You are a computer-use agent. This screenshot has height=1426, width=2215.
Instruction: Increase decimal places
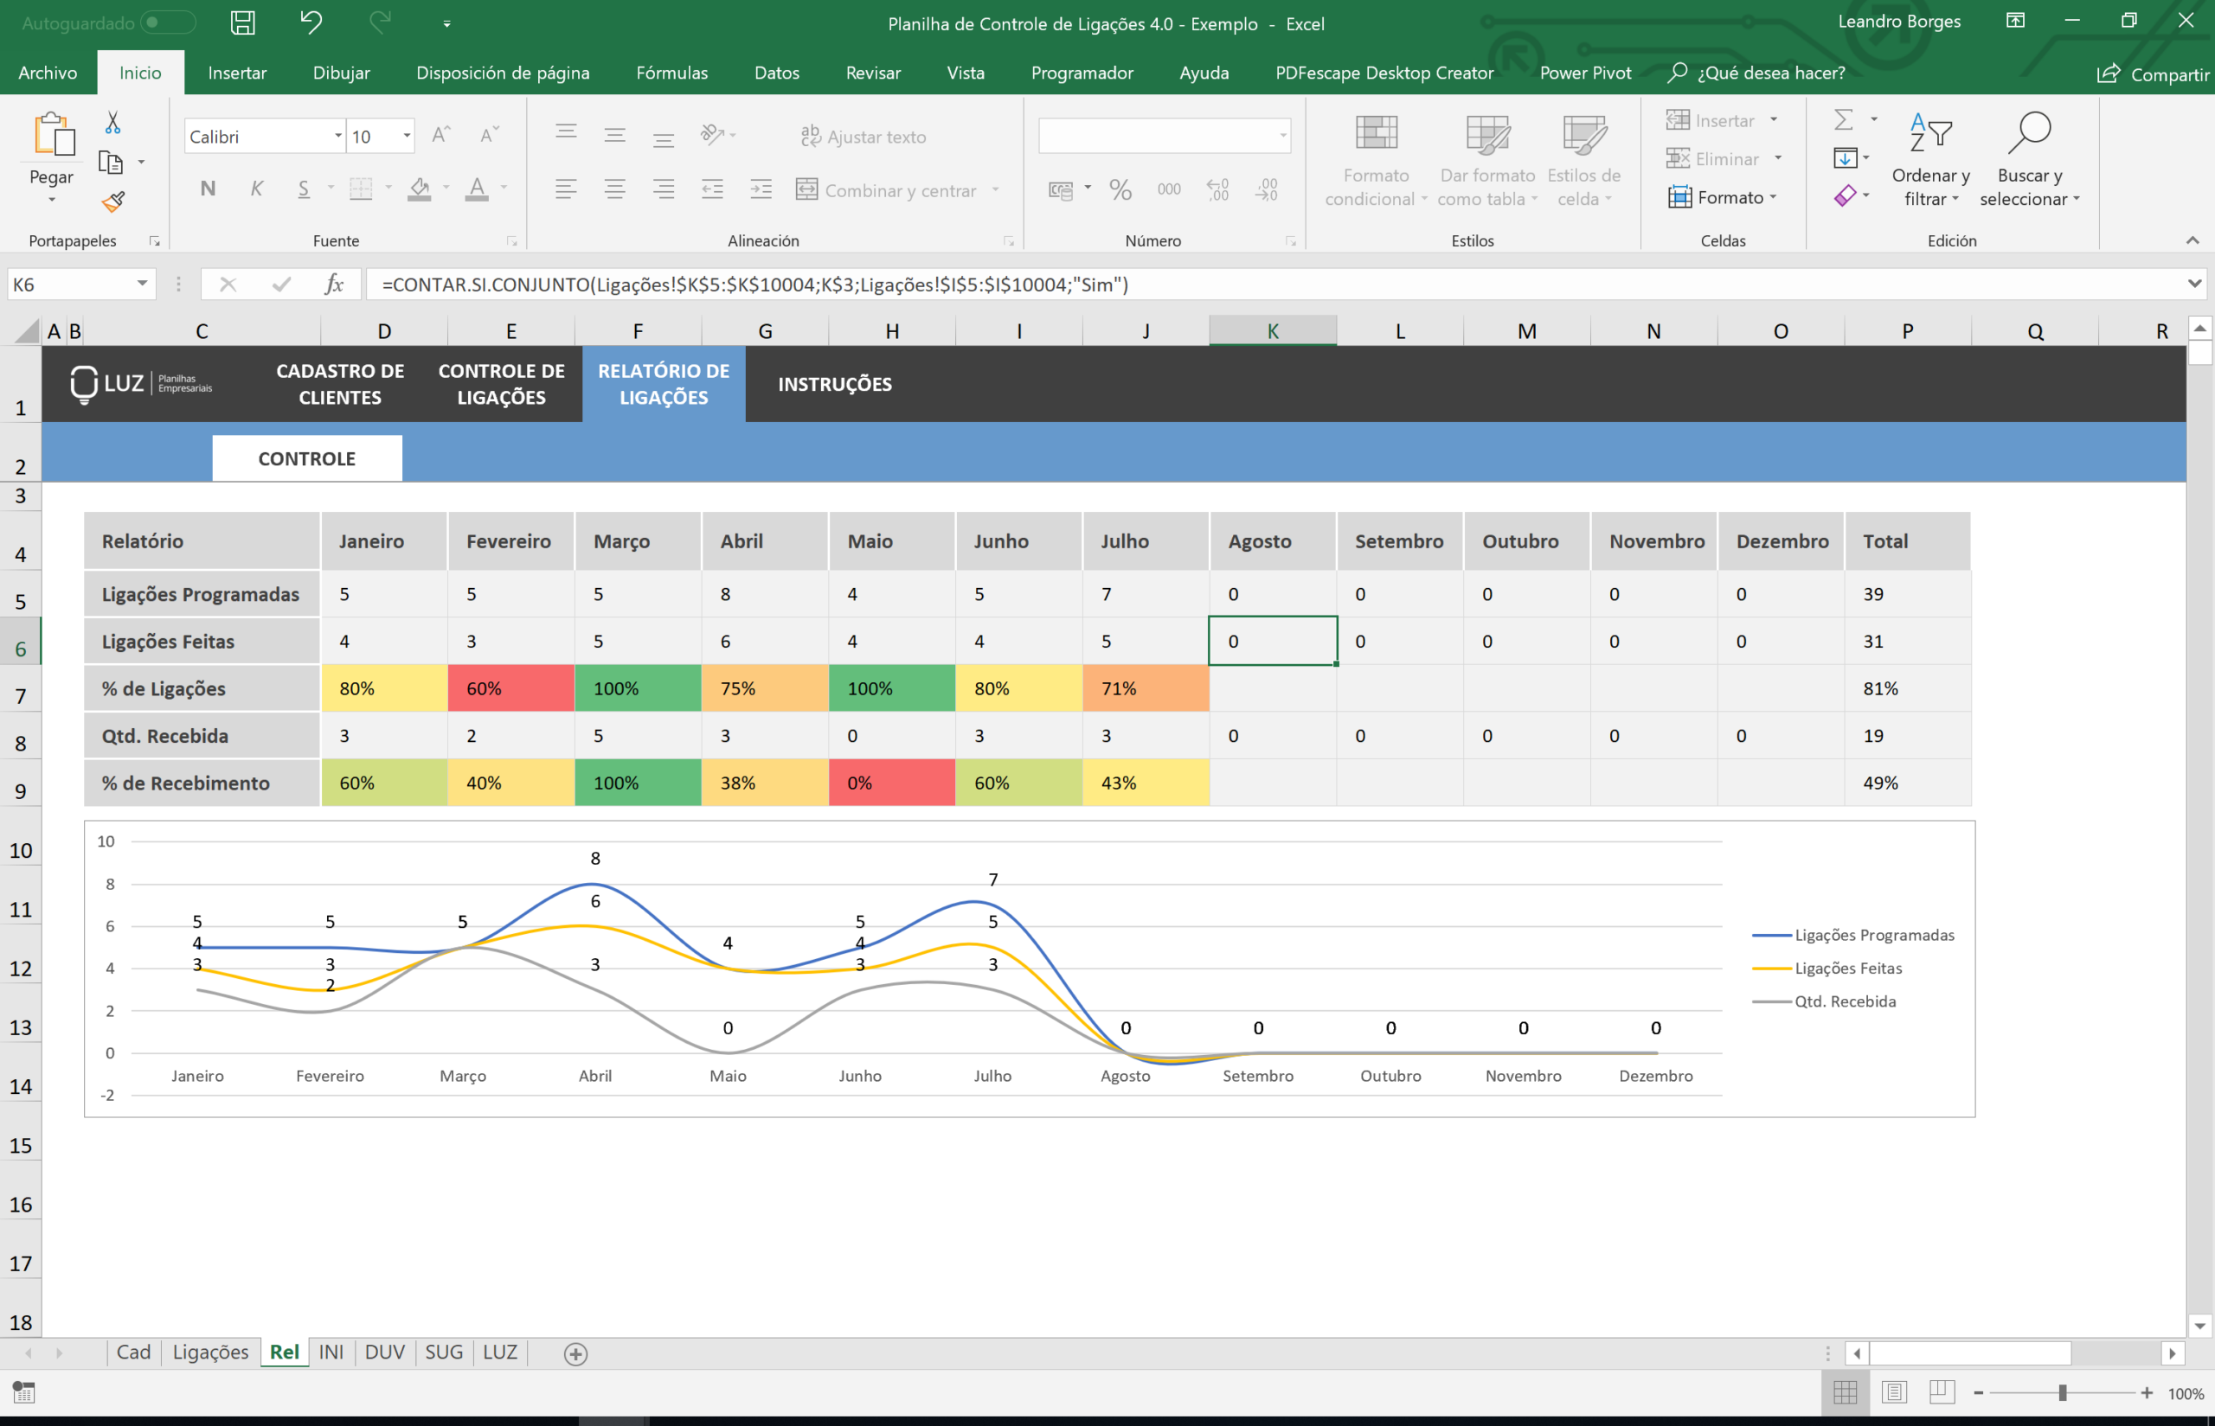pyautogui.click(x=1218, y=189)
